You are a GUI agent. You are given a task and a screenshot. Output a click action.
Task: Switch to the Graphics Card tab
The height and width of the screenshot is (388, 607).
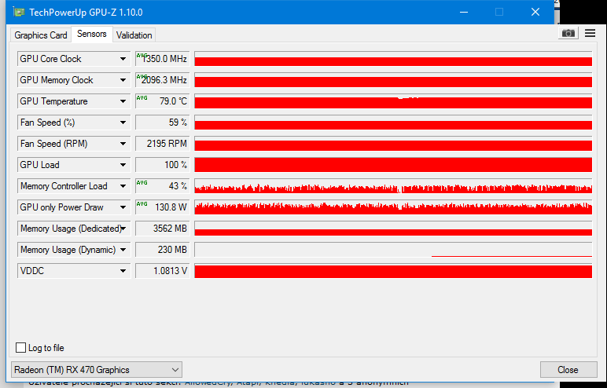41,35
